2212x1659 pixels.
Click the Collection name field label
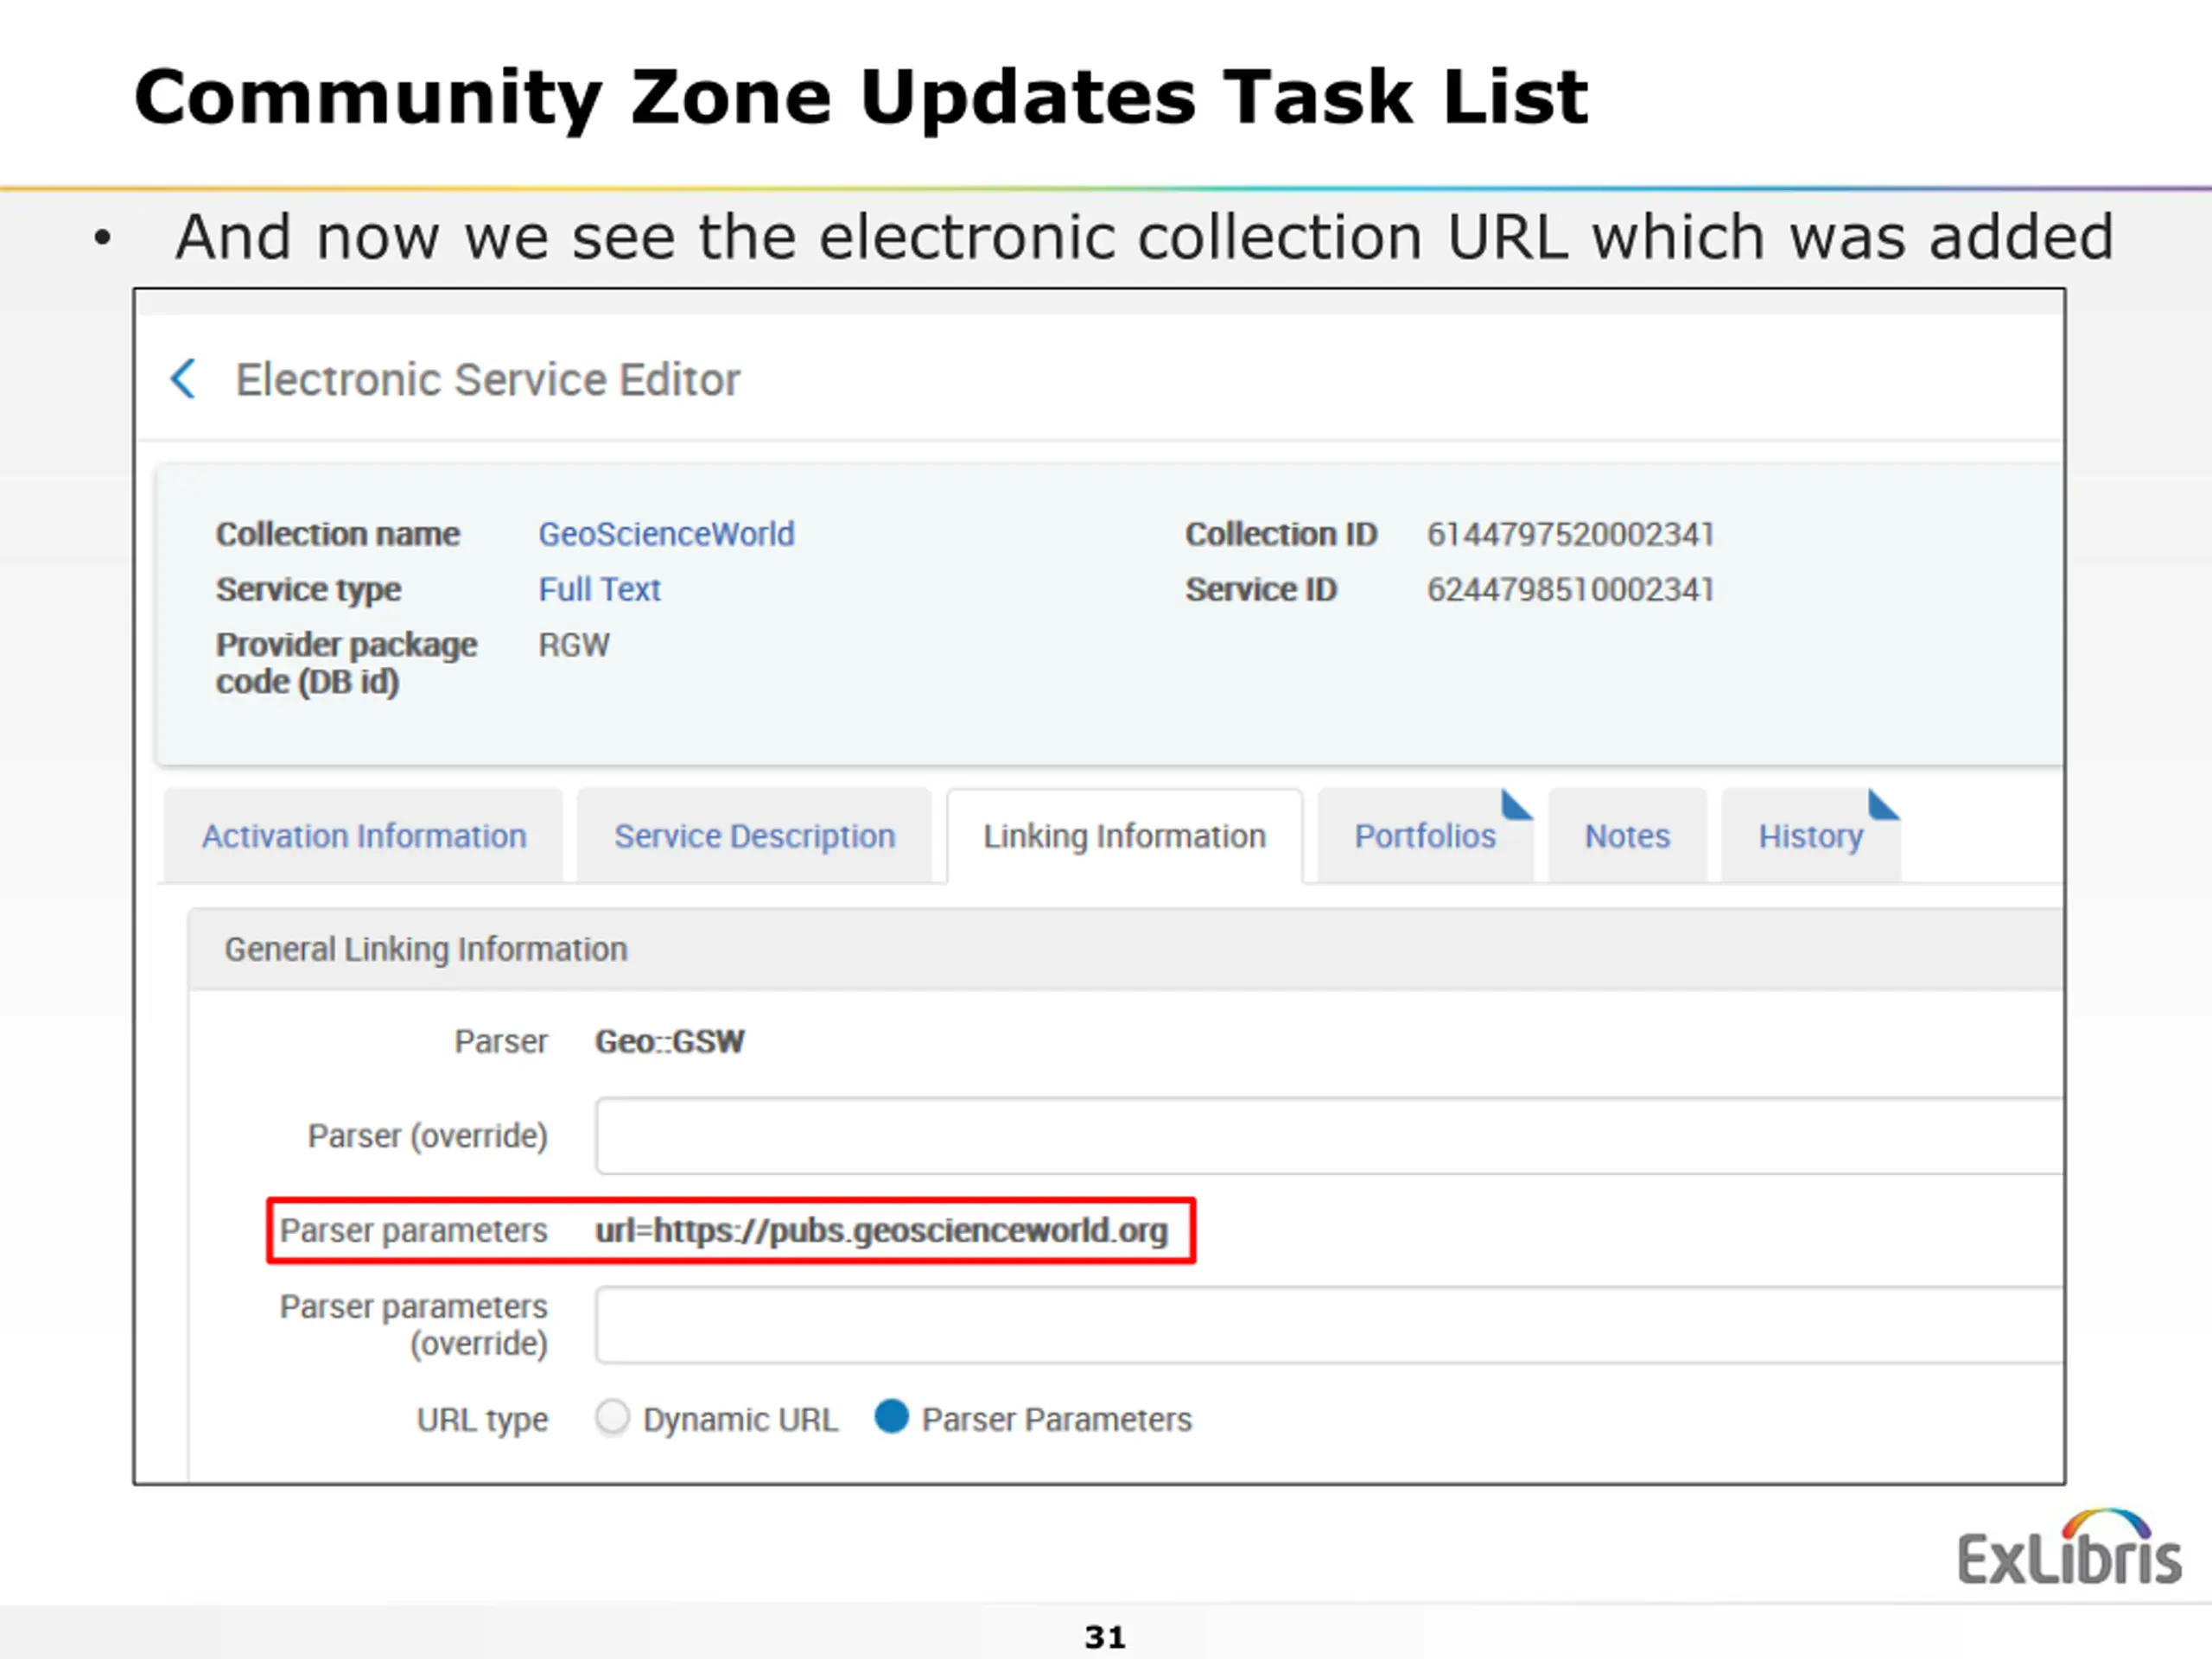(338, 534)
